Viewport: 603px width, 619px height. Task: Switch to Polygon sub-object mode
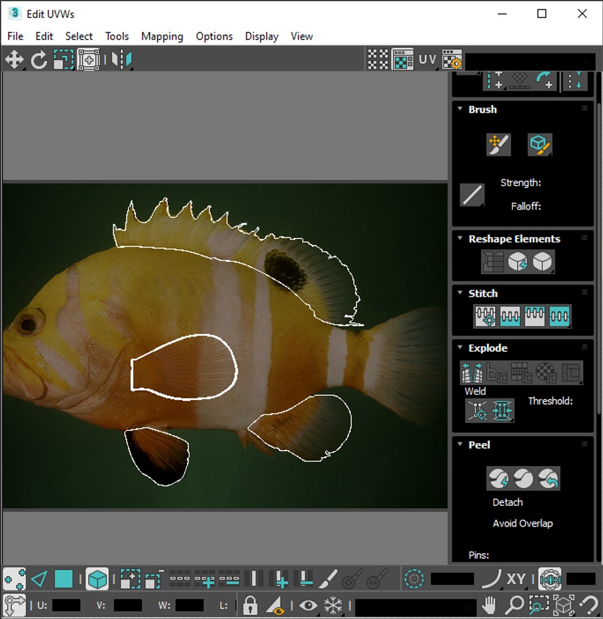click(64, 579)
